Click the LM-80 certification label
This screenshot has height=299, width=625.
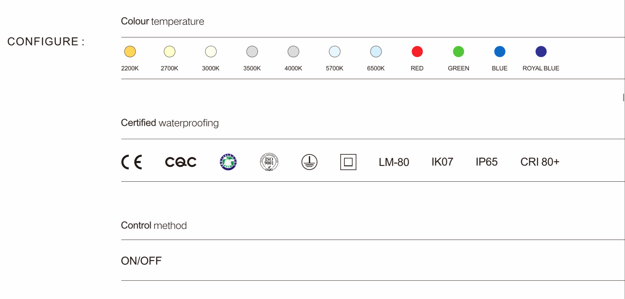[x=394, y=162]
